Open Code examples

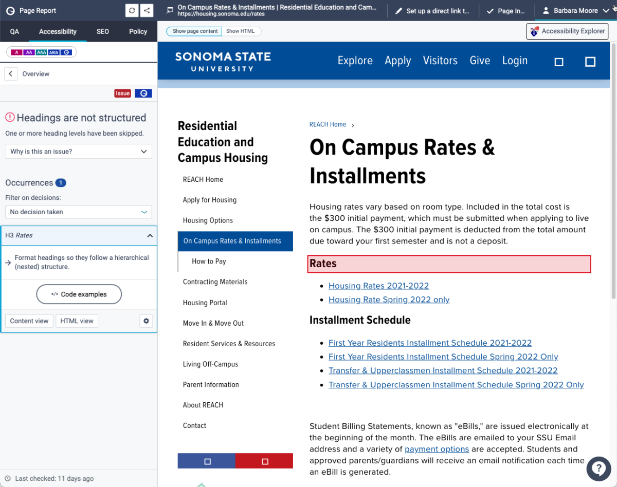[79, 294]
